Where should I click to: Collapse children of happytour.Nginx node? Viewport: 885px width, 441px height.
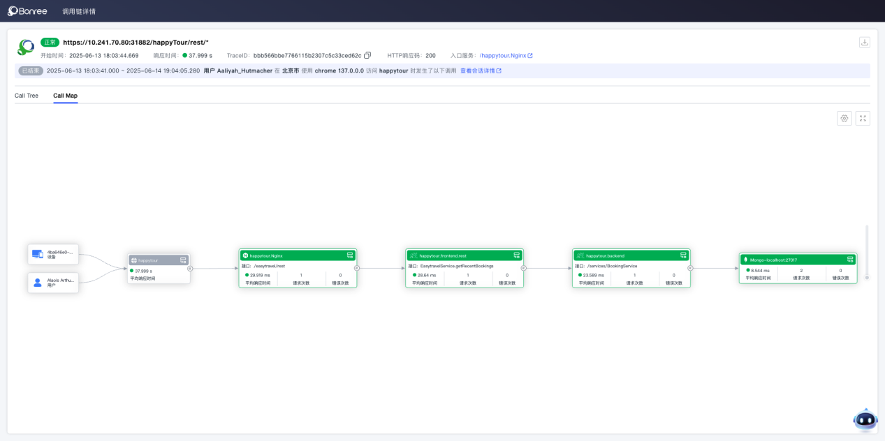pyautogui.click(x=357, y=268)
